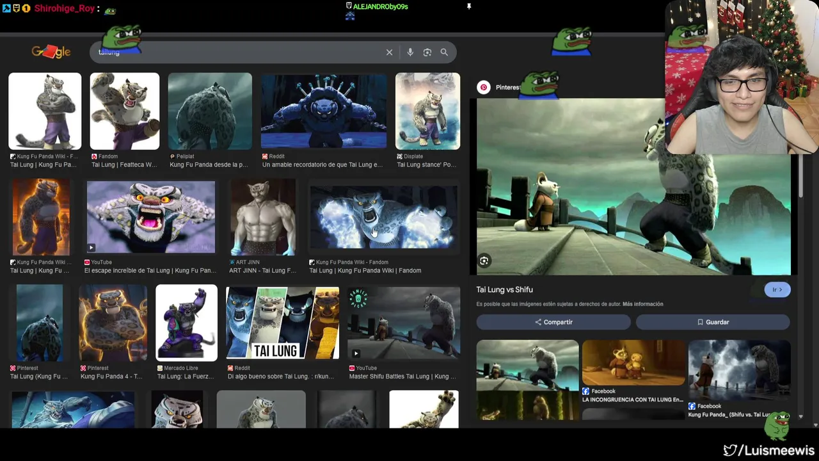Open the roaring Tai Lung escape YouTube thumbnail

point(151,217)
